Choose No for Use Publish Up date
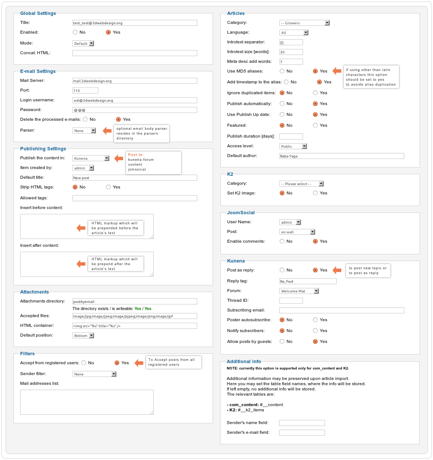The width and height of the screenshot is (433, 460). [282, 114]
